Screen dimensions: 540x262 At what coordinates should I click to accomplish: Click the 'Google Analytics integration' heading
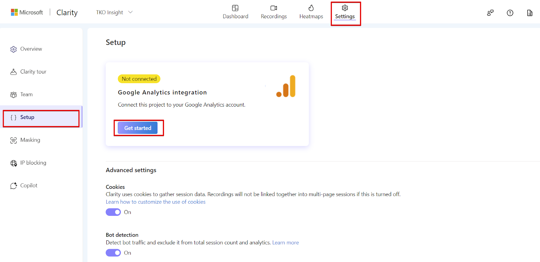[162, 92]
